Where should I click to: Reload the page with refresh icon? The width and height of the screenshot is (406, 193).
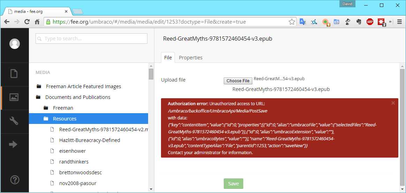[27, 22]
